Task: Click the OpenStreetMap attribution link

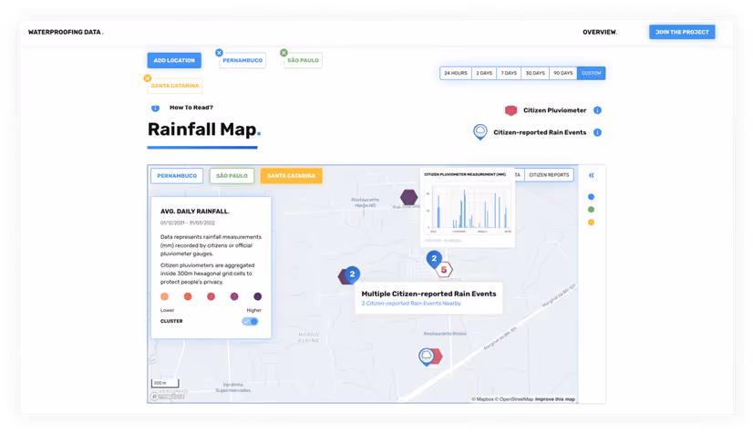Action: (x=514, y=399)
